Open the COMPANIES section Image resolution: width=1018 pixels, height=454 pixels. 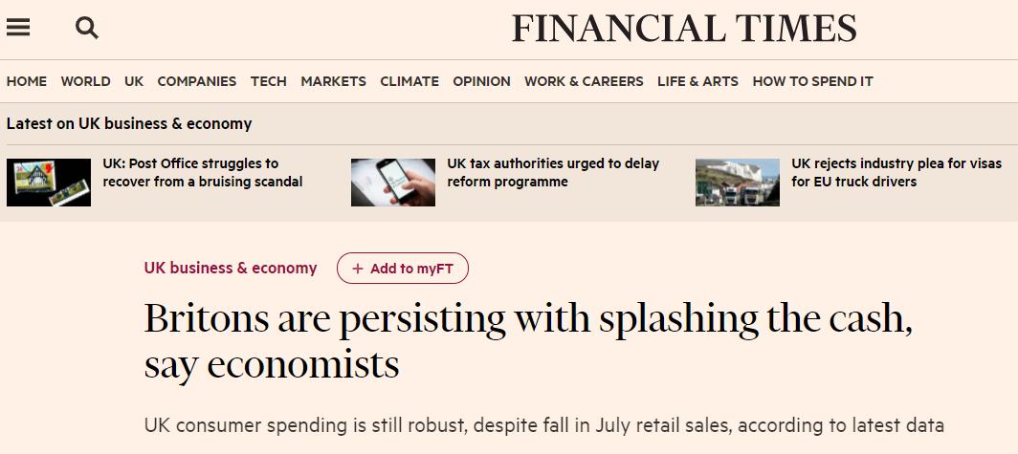pos(197,82)
